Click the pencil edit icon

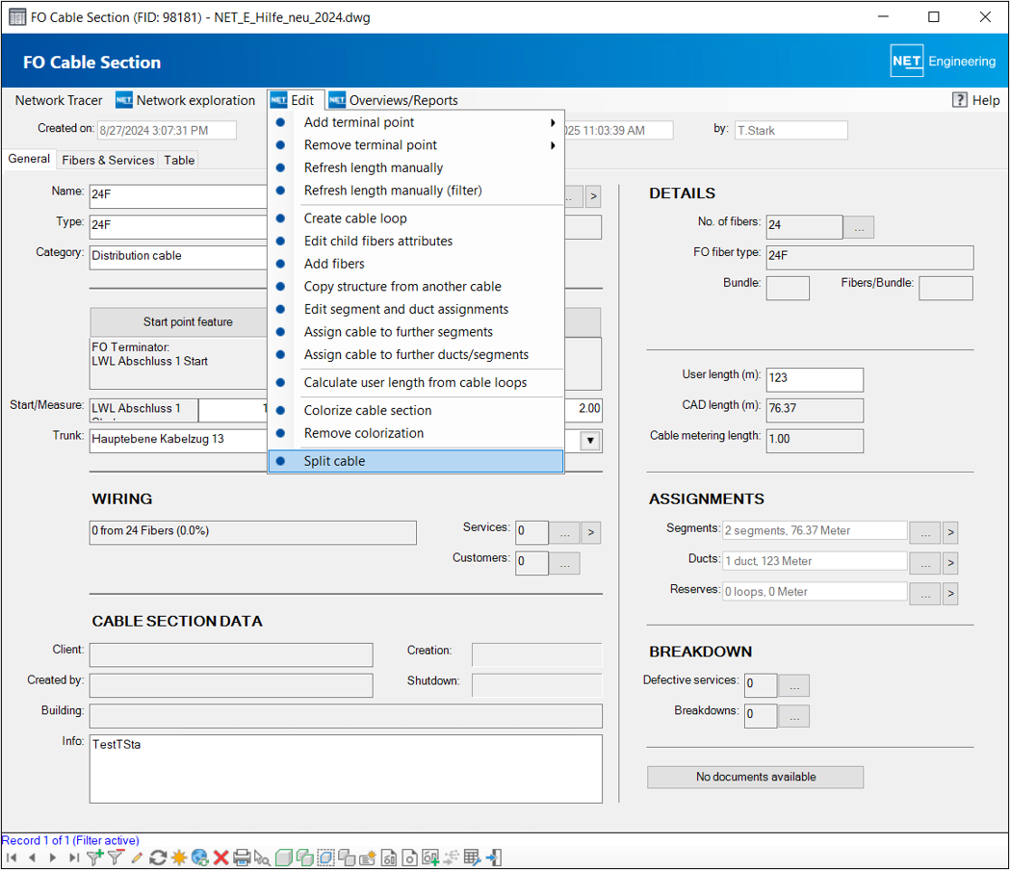click(137, 857)
